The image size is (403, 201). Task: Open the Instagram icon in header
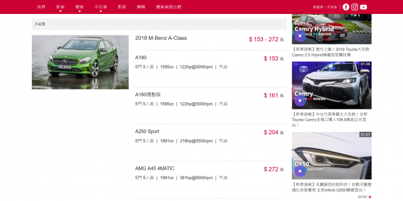pos(355,7)
